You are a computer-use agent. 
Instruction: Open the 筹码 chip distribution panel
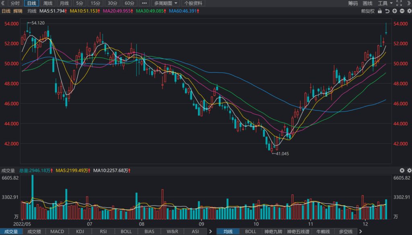pos(353,3)
